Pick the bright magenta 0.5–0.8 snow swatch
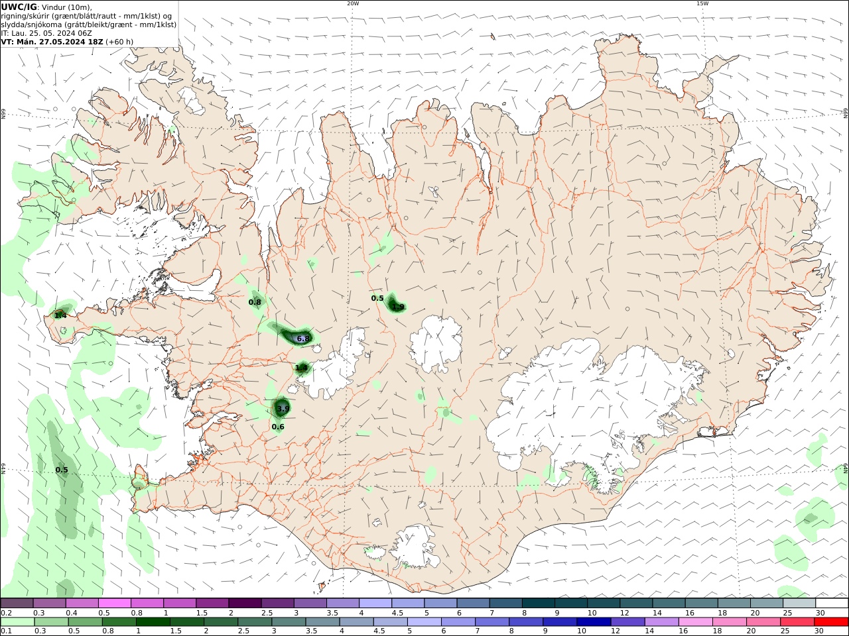 tap(115, 604)
